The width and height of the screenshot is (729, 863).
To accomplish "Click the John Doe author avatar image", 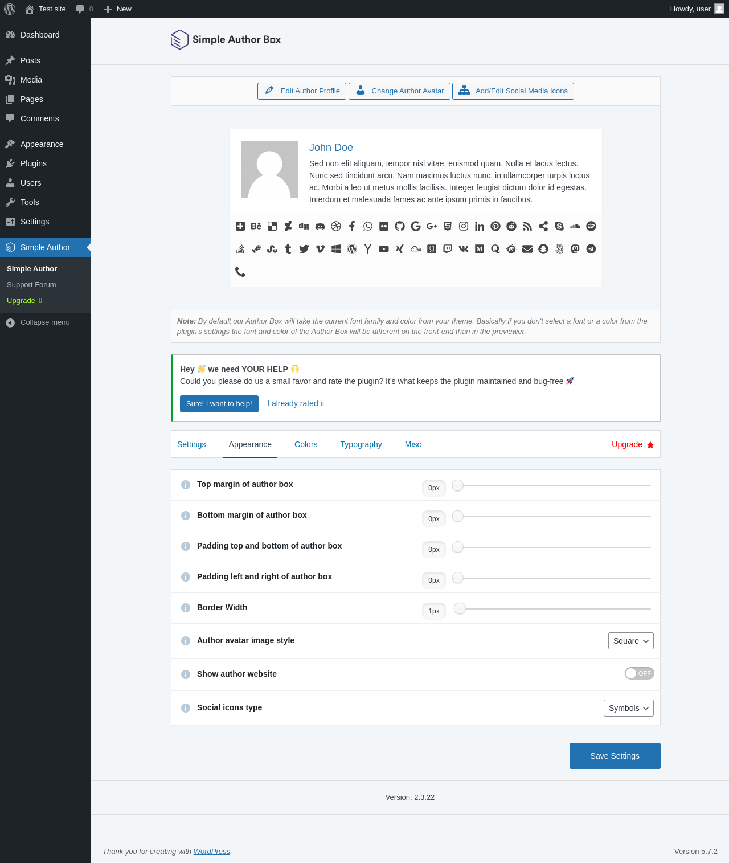I will [269, 169].
